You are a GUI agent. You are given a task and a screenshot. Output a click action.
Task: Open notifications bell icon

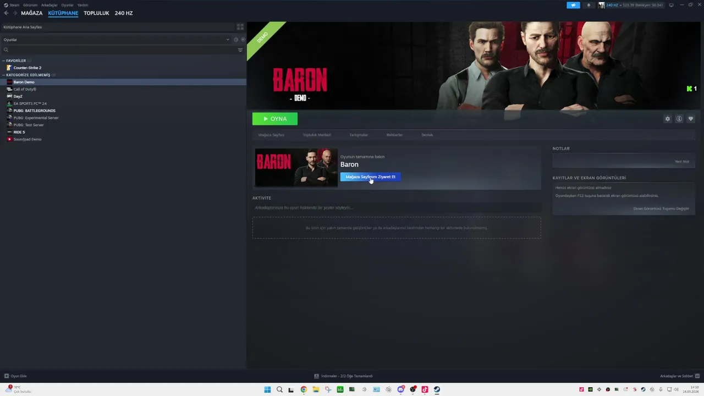[588, 5]
